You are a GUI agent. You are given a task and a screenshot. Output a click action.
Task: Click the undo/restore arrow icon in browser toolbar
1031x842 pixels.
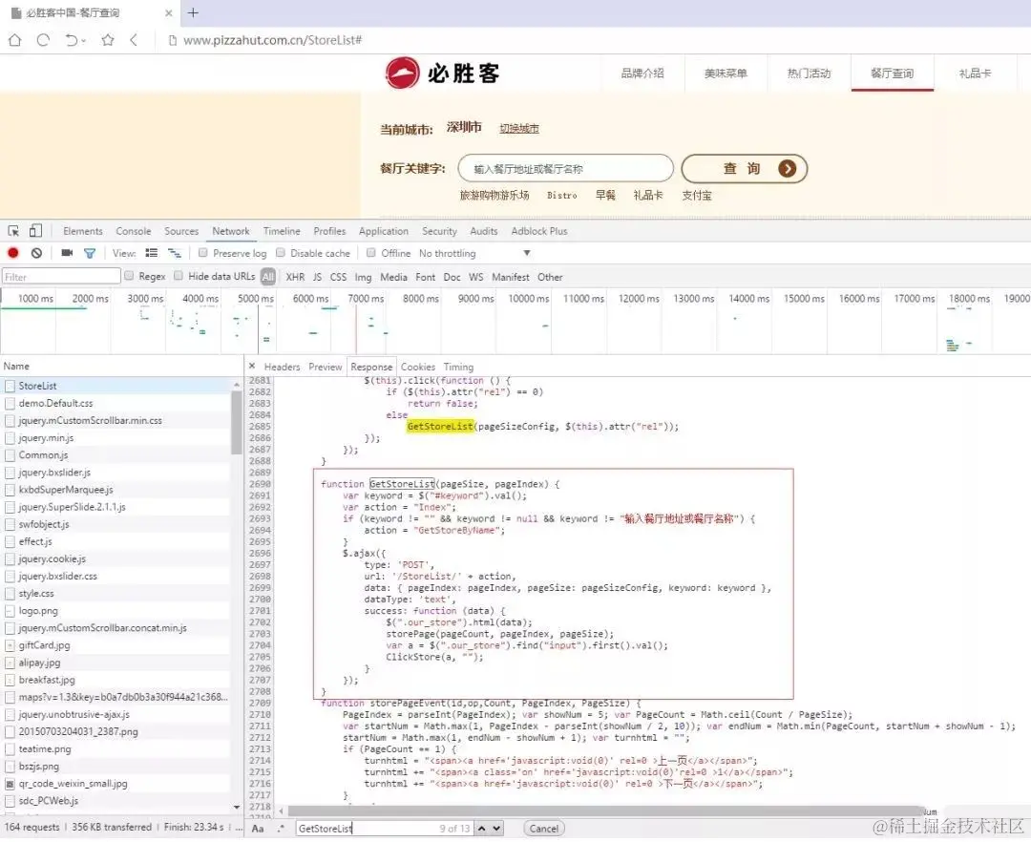(x=72, y=40)
